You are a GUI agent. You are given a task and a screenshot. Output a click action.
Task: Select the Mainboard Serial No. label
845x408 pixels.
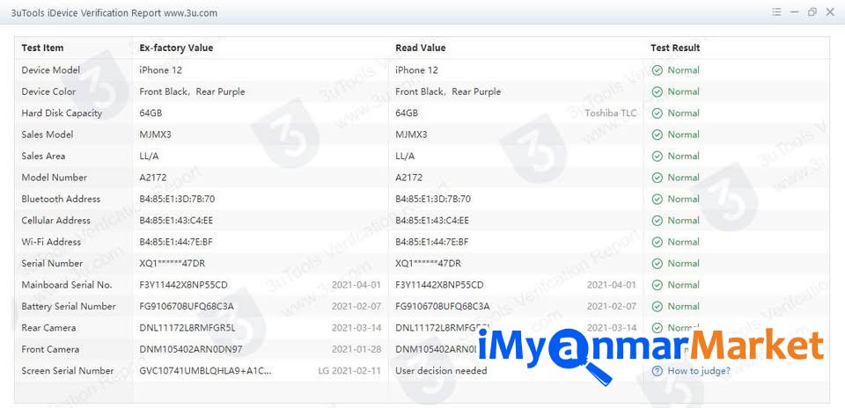[67, 285]
